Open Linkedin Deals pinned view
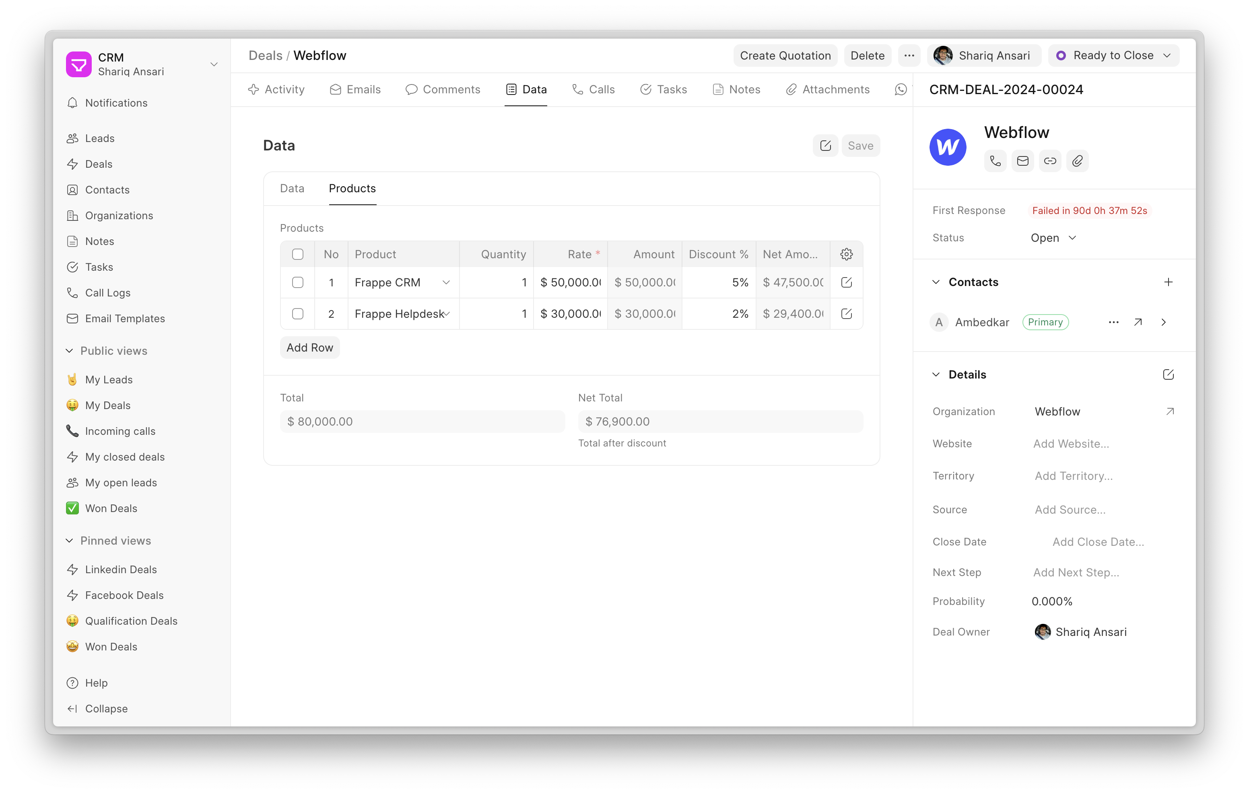Image resolution: width=1249 pixels, height=794 pixels. click(141, 569)
